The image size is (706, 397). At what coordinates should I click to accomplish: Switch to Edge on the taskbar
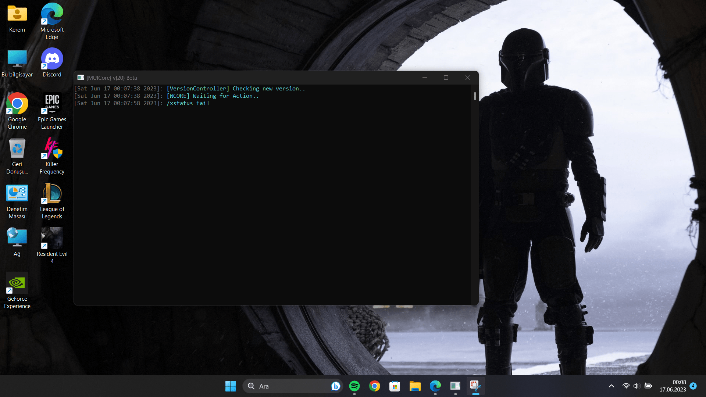[435, 386]
